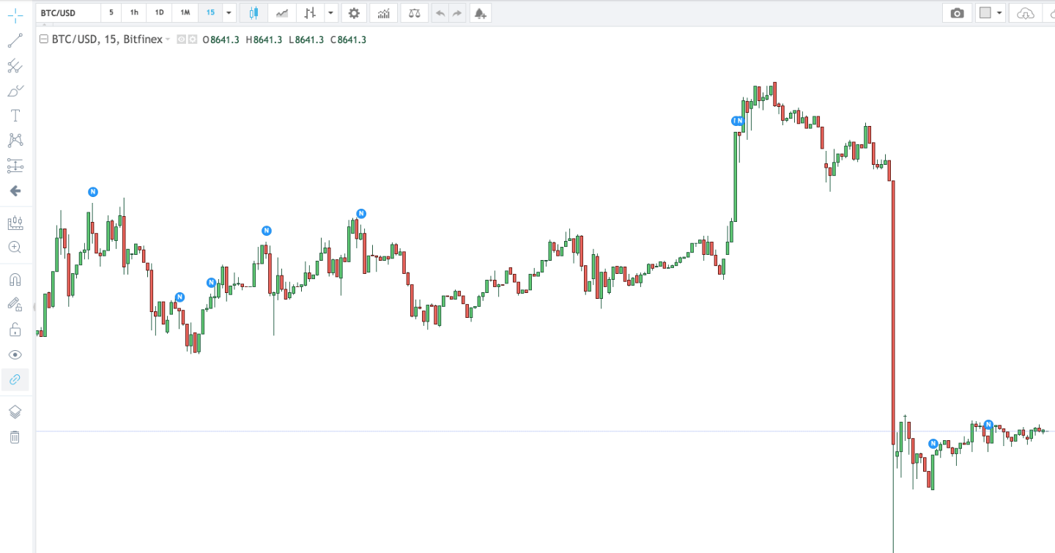
Task: Switch to the 1D interval
Action: pos(159,12)
